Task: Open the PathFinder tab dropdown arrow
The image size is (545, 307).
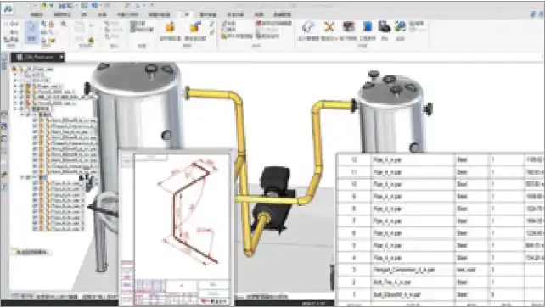Action: click(x=62, y=57)
